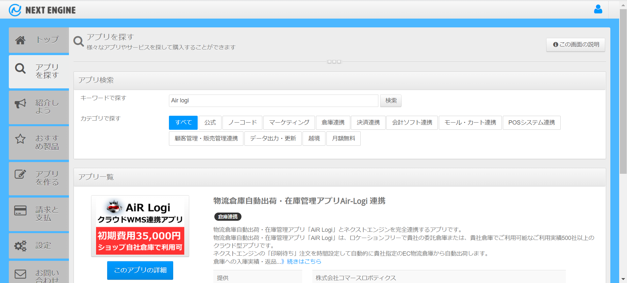The image size is (627, 283).
Task: Open このアプリの詳細 for AiR Logi
Action: tap(140, 270)
